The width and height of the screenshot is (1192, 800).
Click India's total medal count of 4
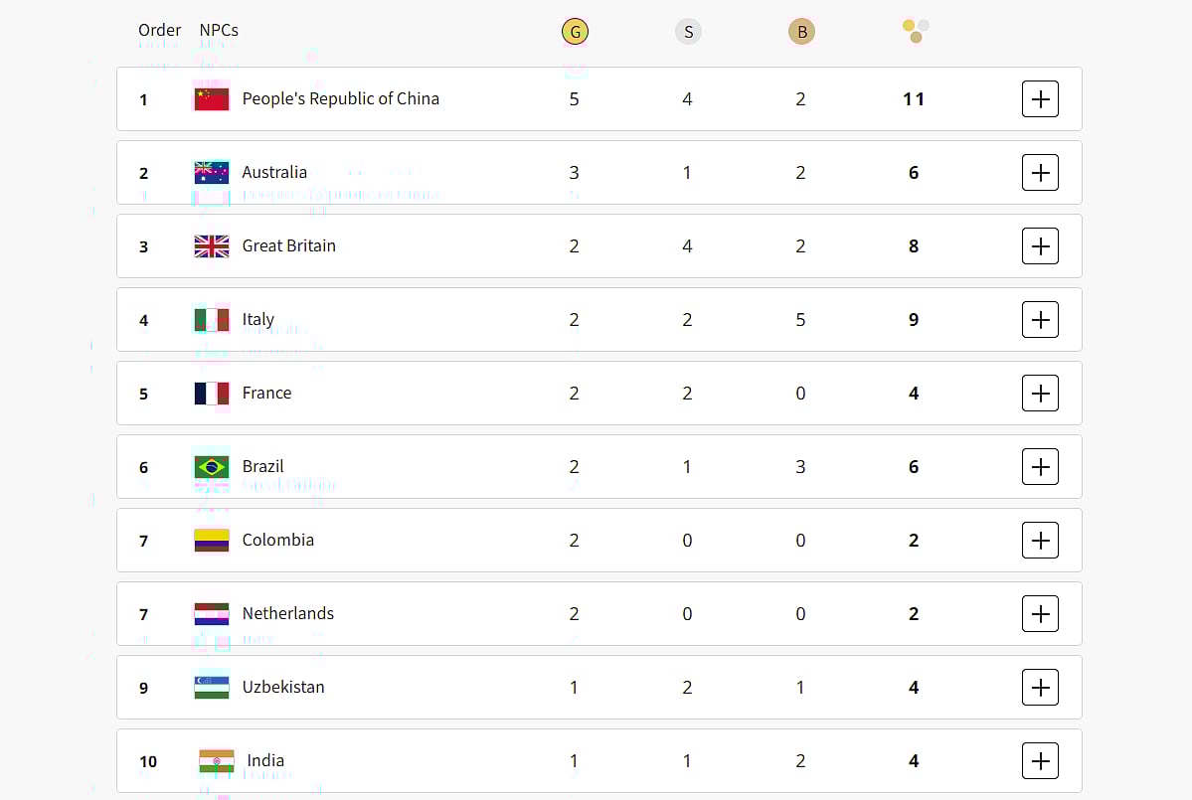[914, 760]
